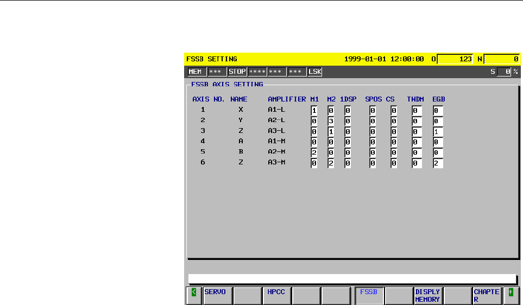Click the key-in input line
Image resolution: width=523 pixels, height=305 pixels.
pos(352,279)
